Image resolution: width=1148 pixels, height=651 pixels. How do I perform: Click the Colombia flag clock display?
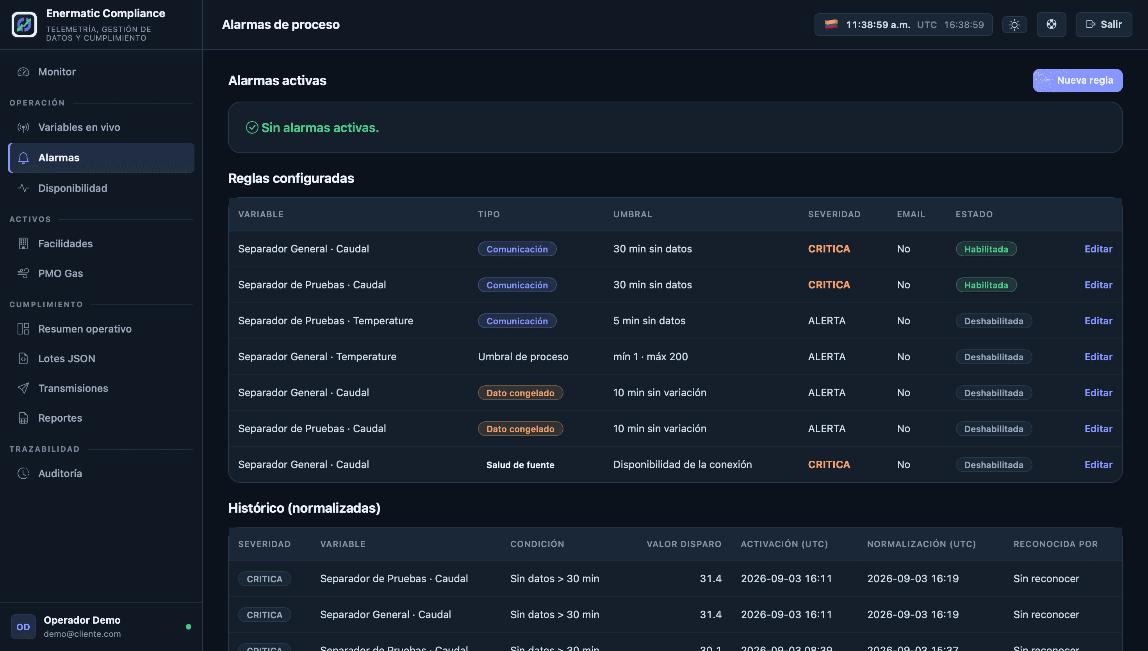[903, 25]
